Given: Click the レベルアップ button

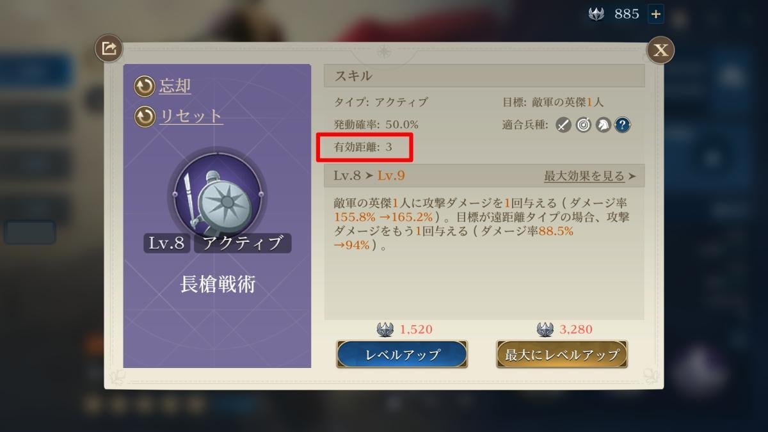Looking at the screenshot, I should click(x=402, y=354).
